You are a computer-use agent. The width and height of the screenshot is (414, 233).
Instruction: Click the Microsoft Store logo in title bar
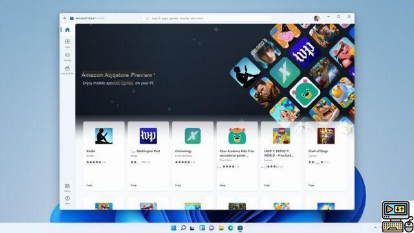tap(72, 18)
